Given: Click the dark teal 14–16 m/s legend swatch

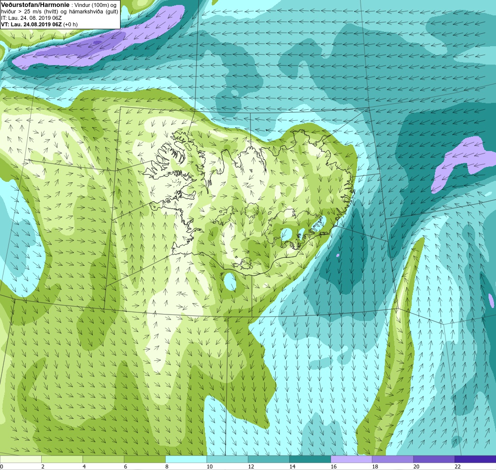Looking at the screenshot, I should click(x=310, y=459).
